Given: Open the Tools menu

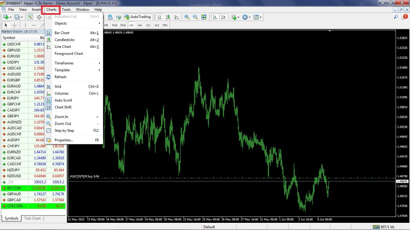Looking at the screenshot, I should pos(66,10).
